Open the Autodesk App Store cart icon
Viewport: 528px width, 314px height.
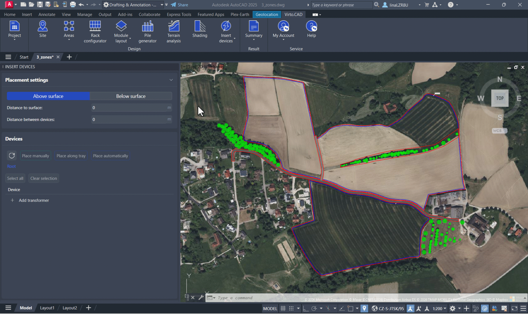427,5
